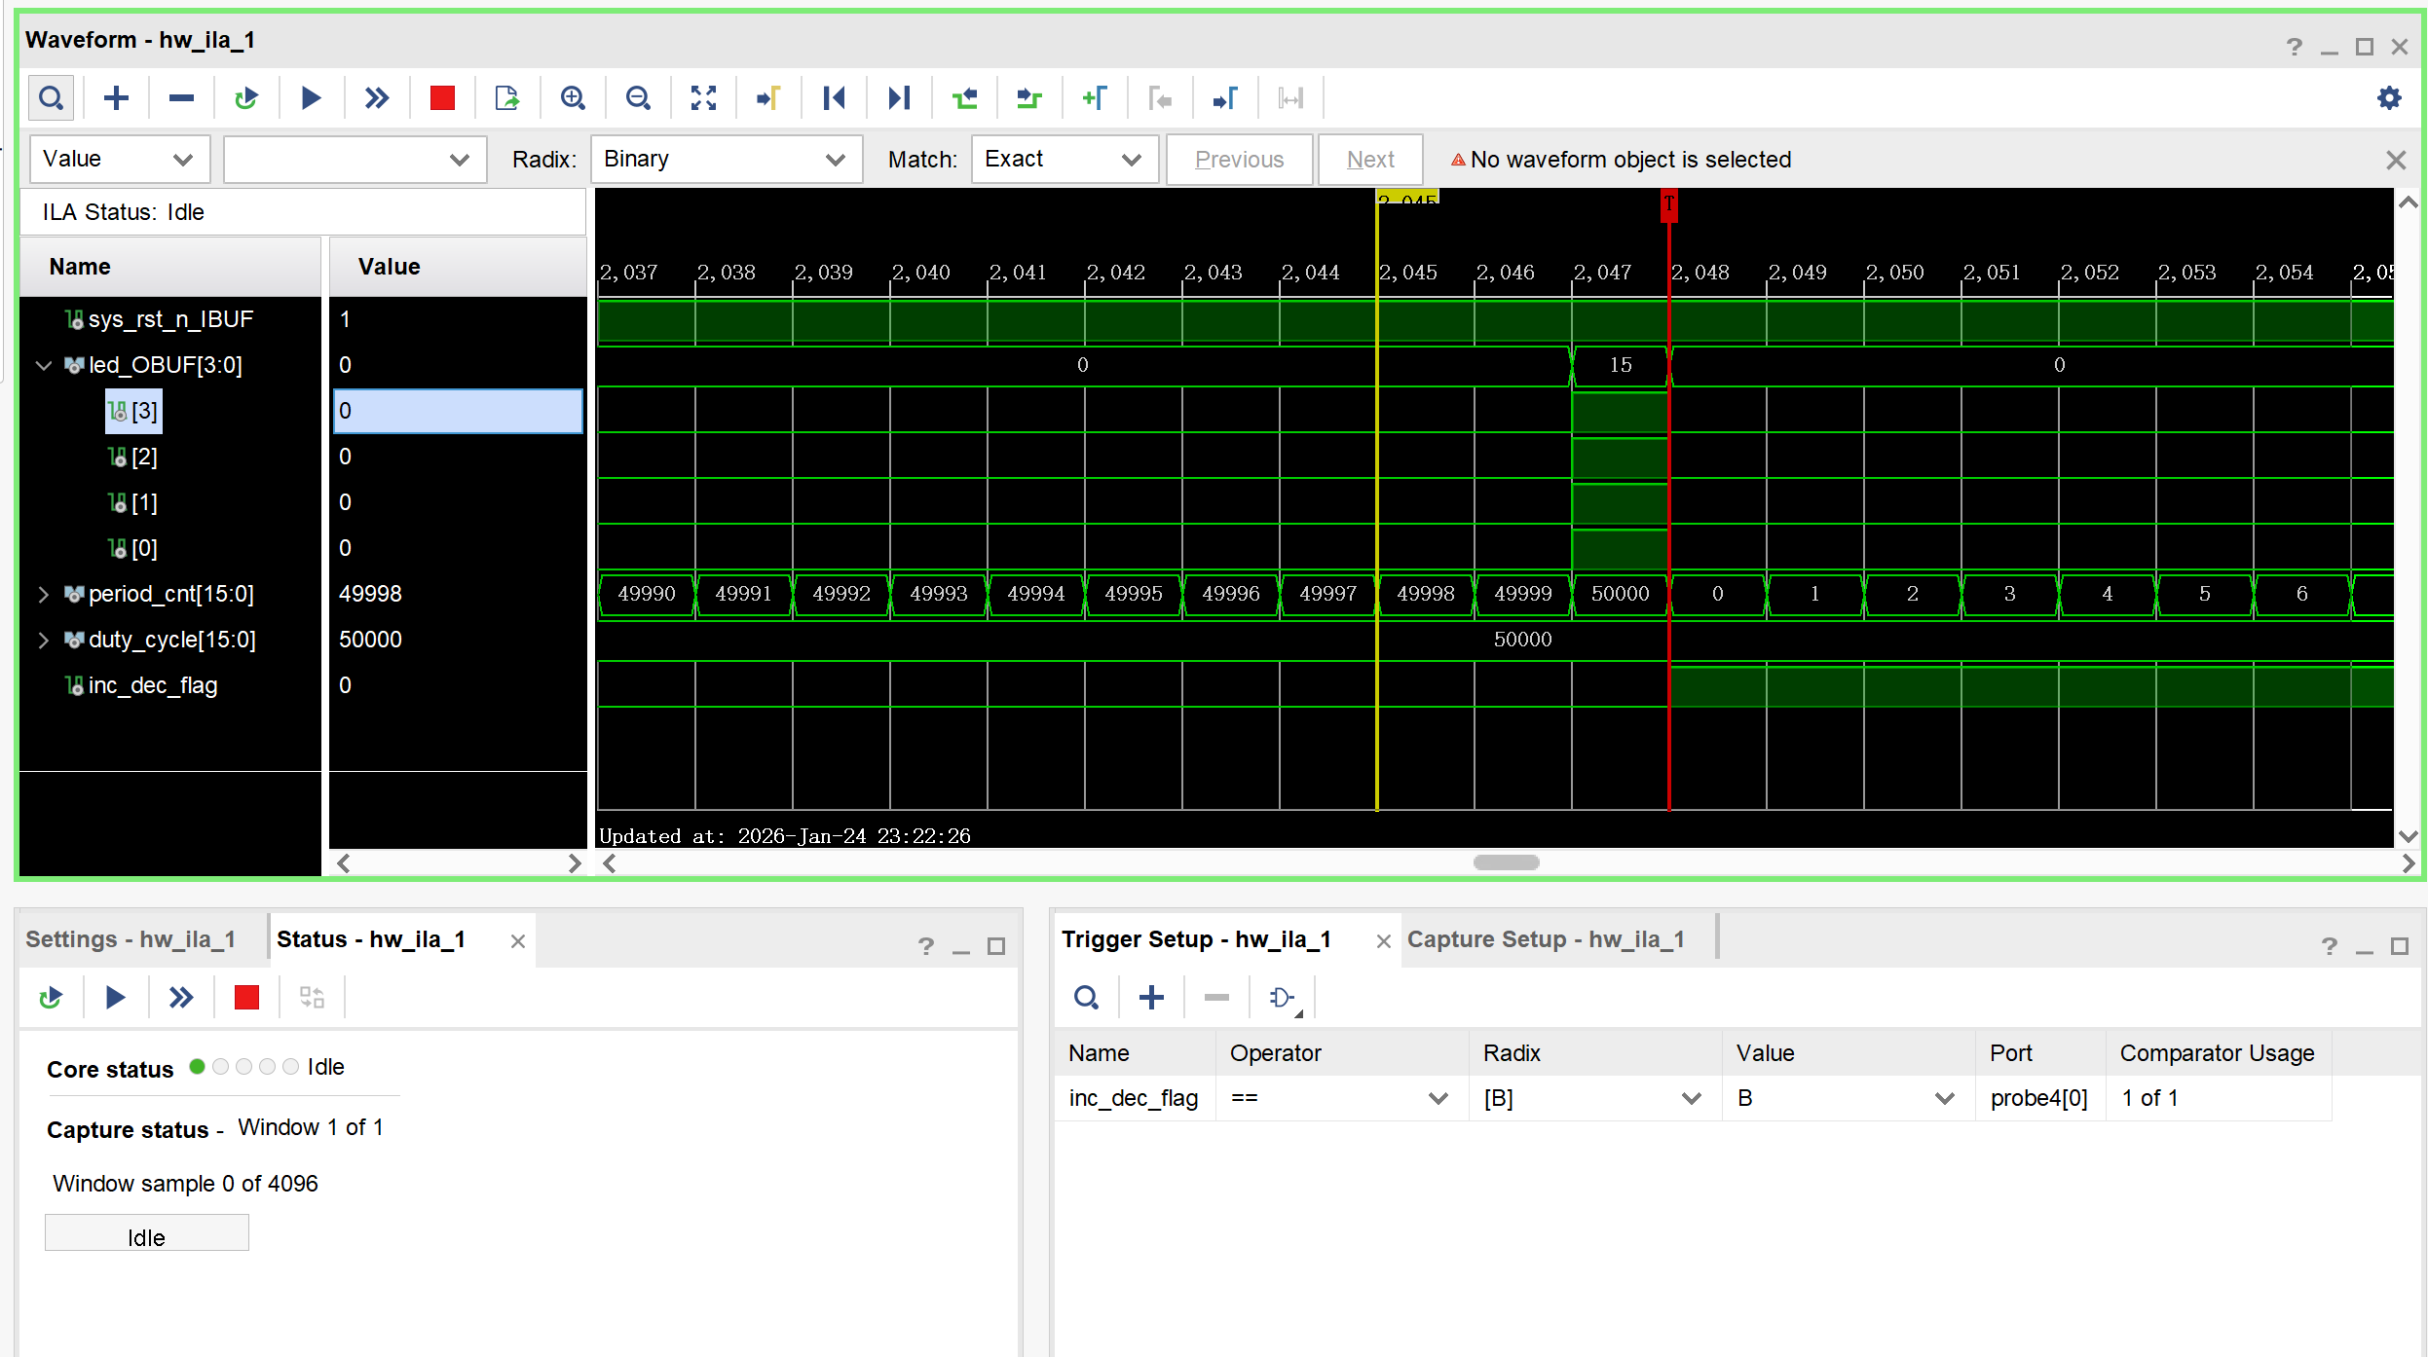Screen dimensions: 2428x1357
Task: Open the Match Exact dropdown
Action: [x=1064, y=160]
